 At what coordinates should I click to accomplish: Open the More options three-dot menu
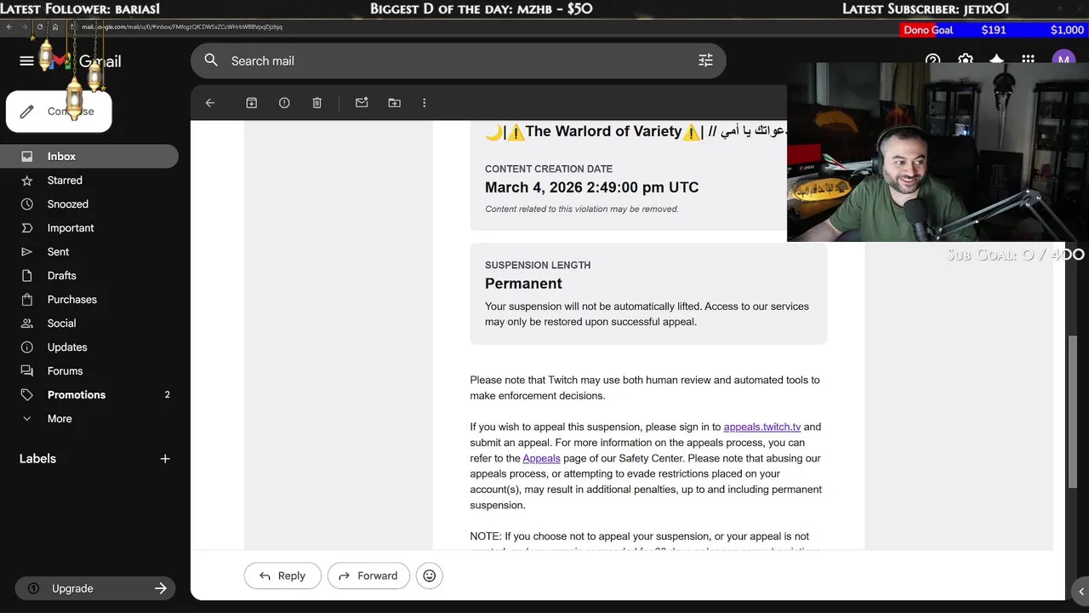(425, 103)
